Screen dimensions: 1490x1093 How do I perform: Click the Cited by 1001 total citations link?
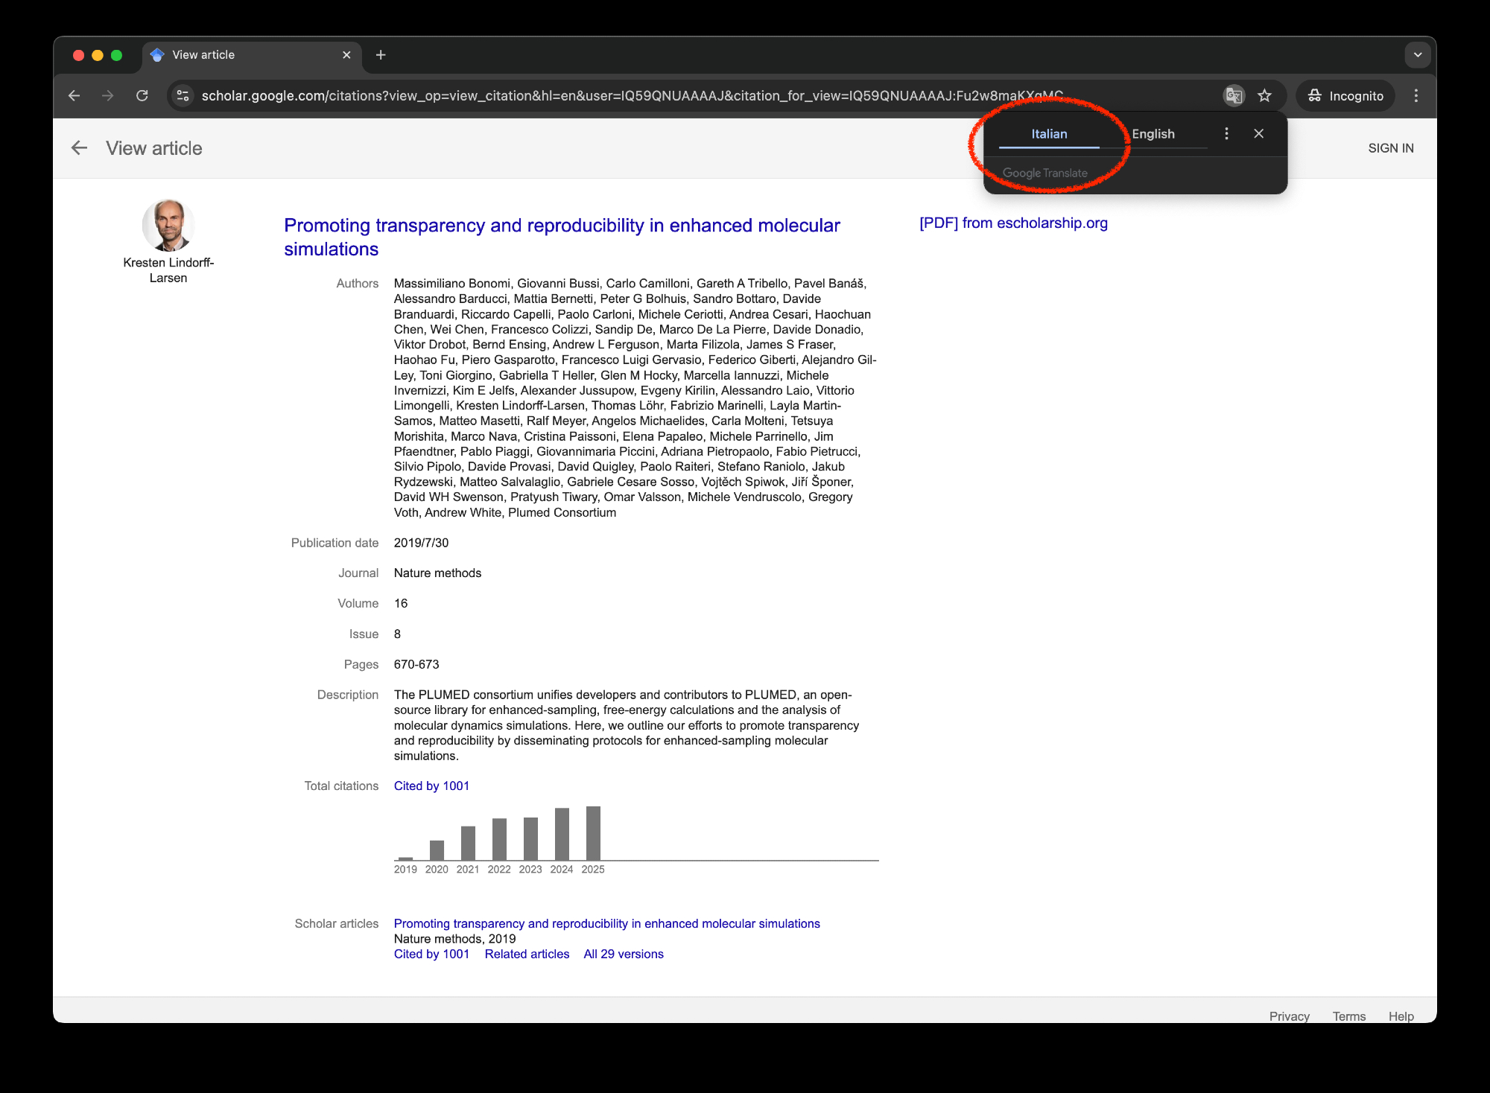(x=431, y=786)
